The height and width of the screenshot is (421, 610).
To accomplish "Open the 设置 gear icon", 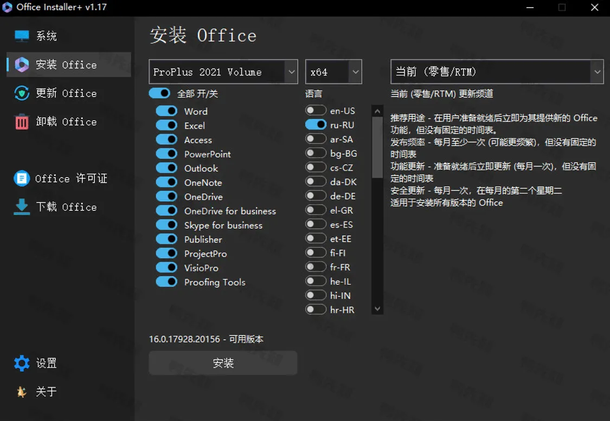I will 22,363.
